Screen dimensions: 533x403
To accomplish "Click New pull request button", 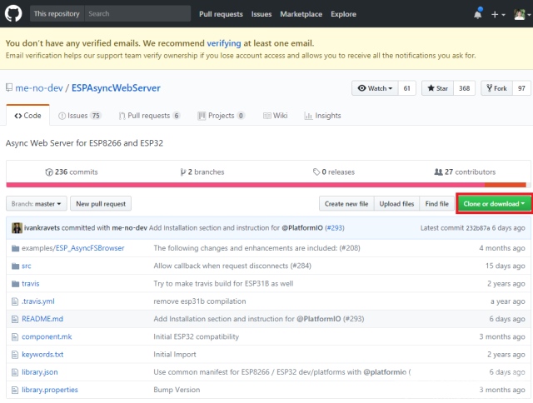I will tap(101, 203).
